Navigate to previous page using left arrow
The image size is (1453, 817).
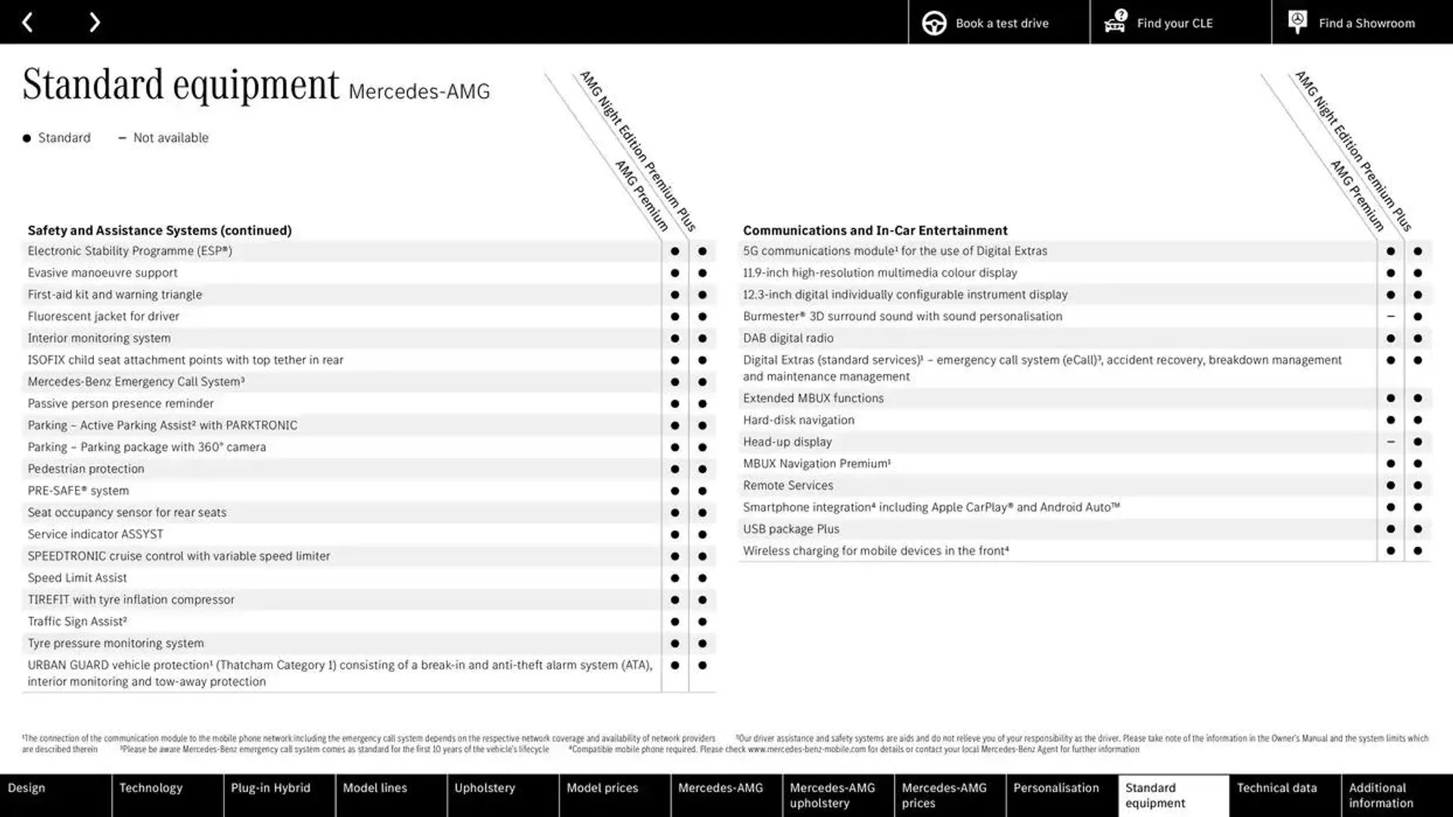[x=28, y=22]
